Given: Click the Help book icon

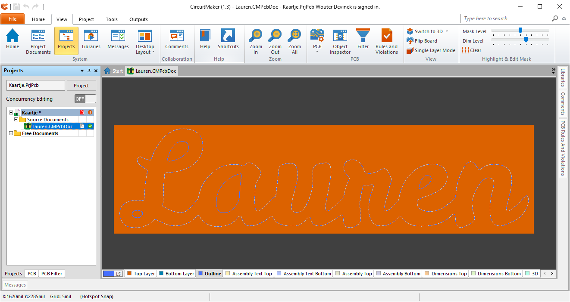Looking at the screenshot, I should point(205,39).
